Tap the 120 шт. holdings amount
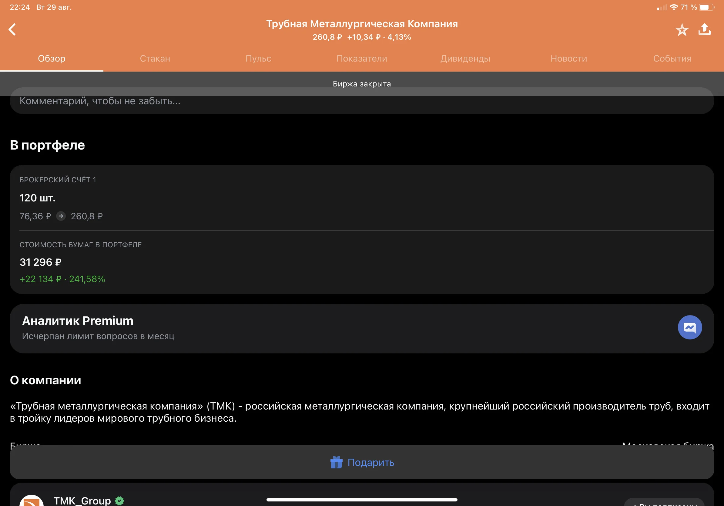 tap(38, 198)
